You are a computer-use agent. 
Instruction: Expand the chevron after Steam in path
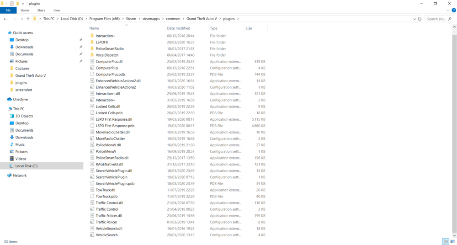pyautogui.click(x=139, y=19)
